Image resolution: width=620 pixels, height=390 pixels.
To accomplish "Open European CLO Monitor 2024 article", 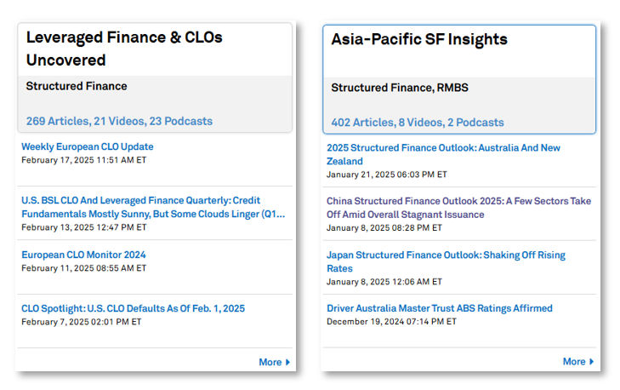I will click(83, 255).
